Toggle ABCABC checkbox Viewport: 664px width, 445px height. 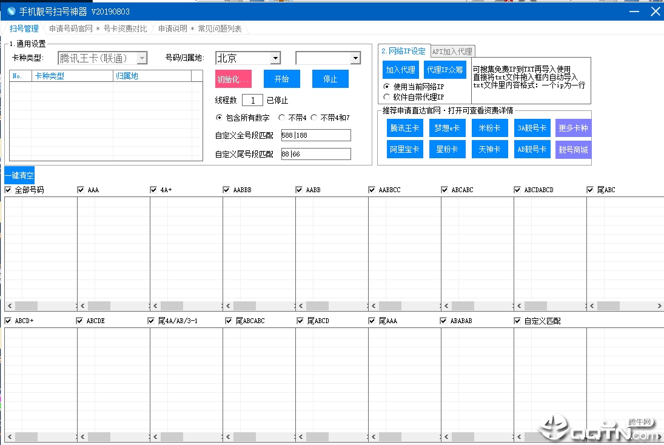coord(444,190)
